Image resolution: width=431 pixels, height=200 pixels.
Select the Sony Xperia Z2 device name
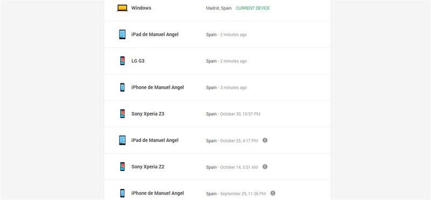pos(148,167)
